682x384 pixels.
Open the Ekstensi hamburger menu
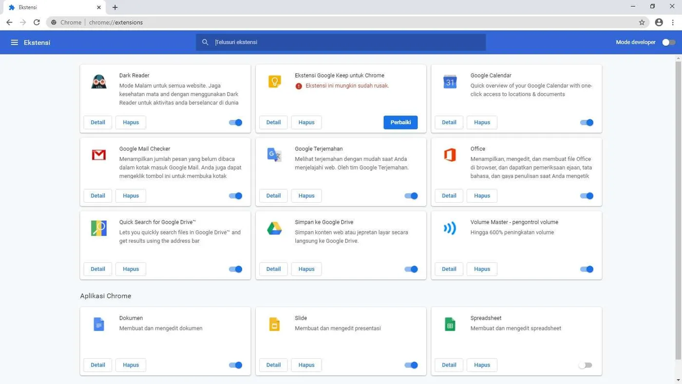[x=15, y=42]
